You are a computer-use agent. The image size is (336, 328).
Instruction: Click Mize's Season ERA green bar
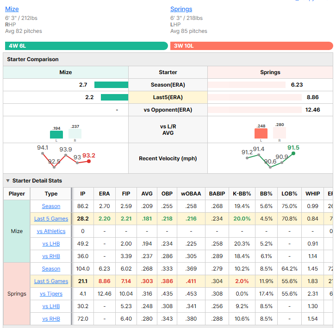pos(111,85)
